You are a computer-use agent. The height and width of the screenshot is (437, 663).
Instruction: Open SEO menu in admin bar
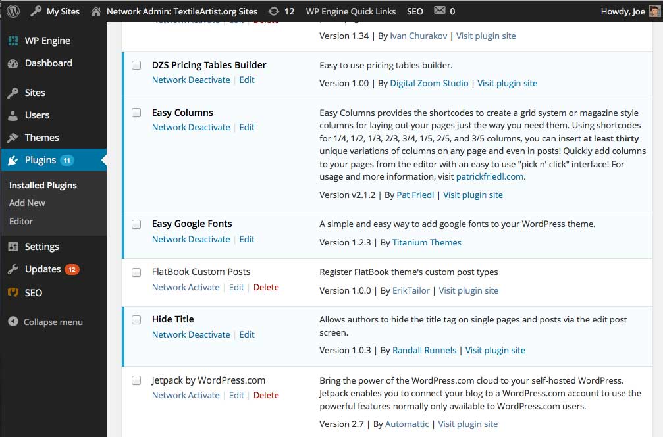point(415,11)
